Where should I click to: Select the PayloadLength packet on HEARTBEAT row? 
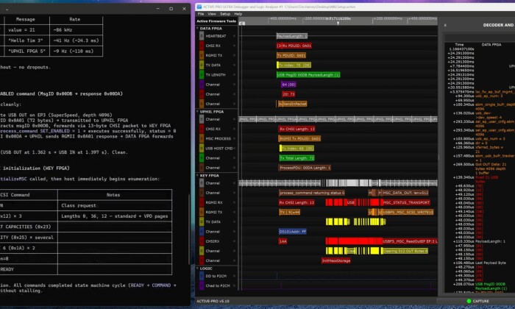point(292,36)
